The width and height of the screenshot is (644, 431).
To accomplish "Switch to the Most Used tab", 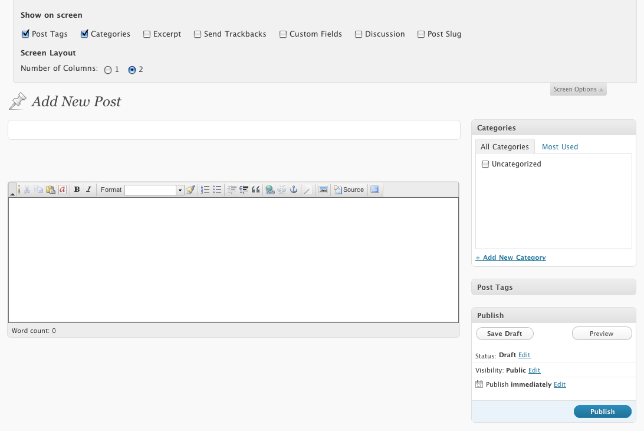I will [x=560, y=147].
